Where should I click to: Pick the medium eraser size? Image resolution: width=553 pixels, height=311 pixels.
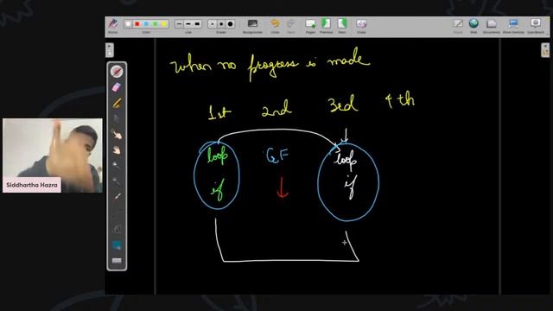(x=221, y=24)
